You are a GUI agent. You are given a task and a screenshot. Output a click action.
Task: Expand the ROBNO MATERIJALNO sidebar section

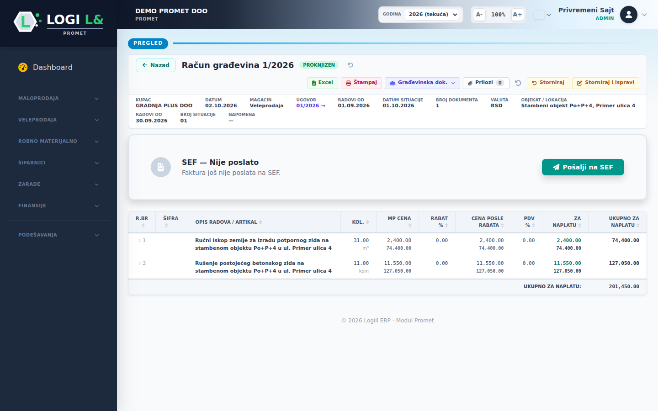pyautogui.click(x=58, y=142)
